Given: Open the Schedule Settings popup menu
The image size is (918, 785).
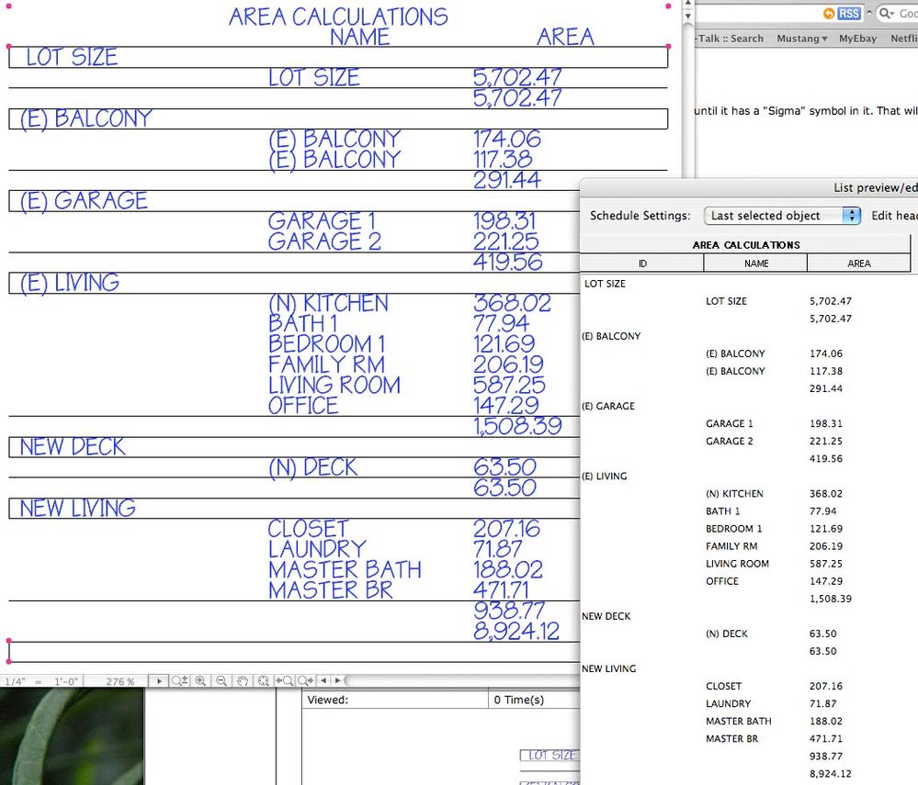Looking at the screenshot, I should pyautogui.click(x=780, y=216).
